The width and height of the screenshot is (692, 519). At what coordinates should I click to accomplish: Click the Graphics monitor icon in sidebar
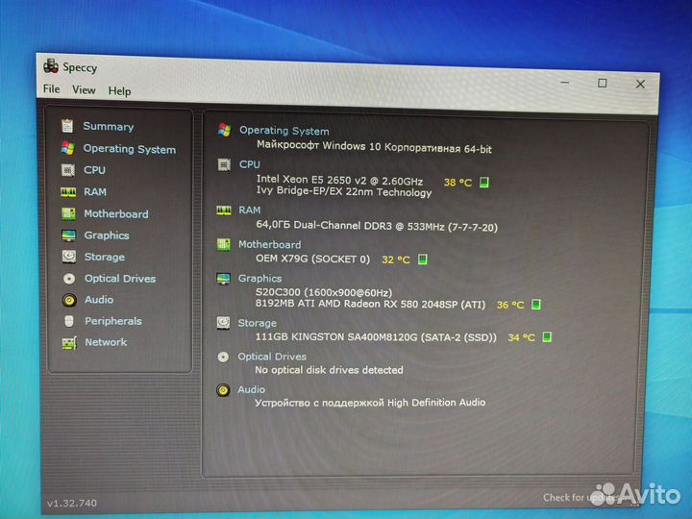69,235
